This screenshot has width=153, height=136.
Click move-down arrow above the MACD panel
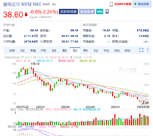[x=148, y=127]
